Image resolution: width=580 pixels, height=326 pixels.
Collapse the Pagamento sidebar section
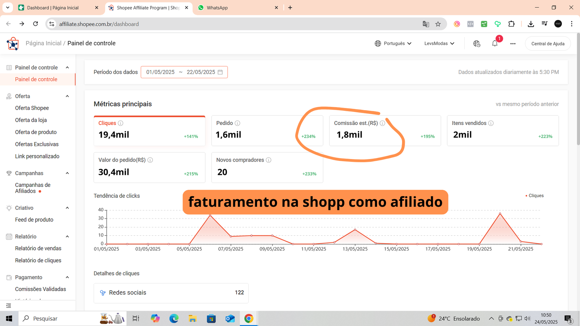67,277
